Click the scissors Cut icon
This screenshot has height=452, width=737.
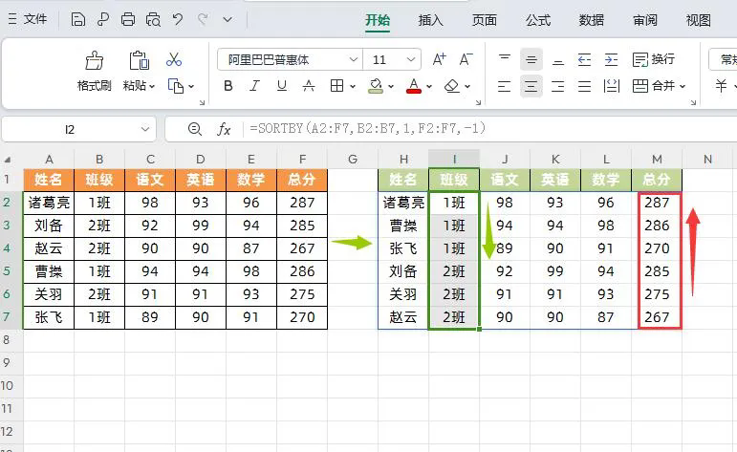click(174, 59)
